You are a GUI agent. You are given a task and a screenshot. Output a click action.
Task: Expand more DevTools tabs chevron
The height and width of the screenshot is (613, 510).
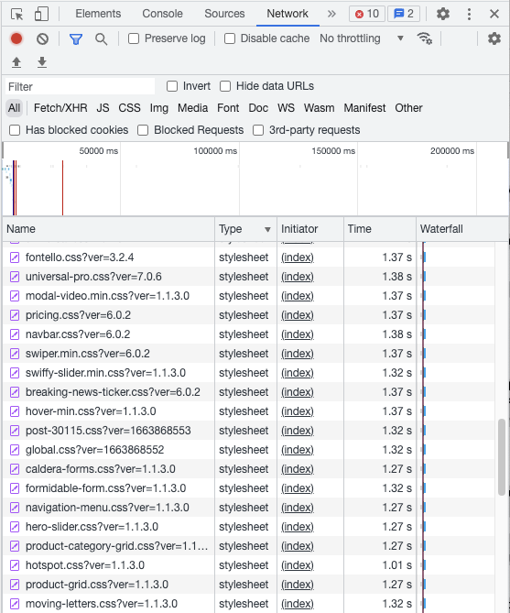(331, 14)
